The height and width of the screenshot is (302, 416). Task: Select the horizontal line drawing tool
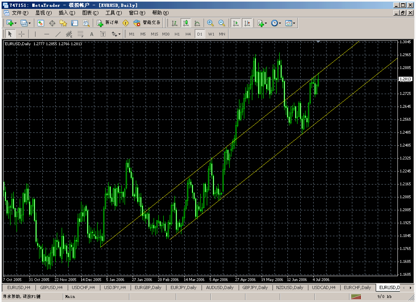47,34
